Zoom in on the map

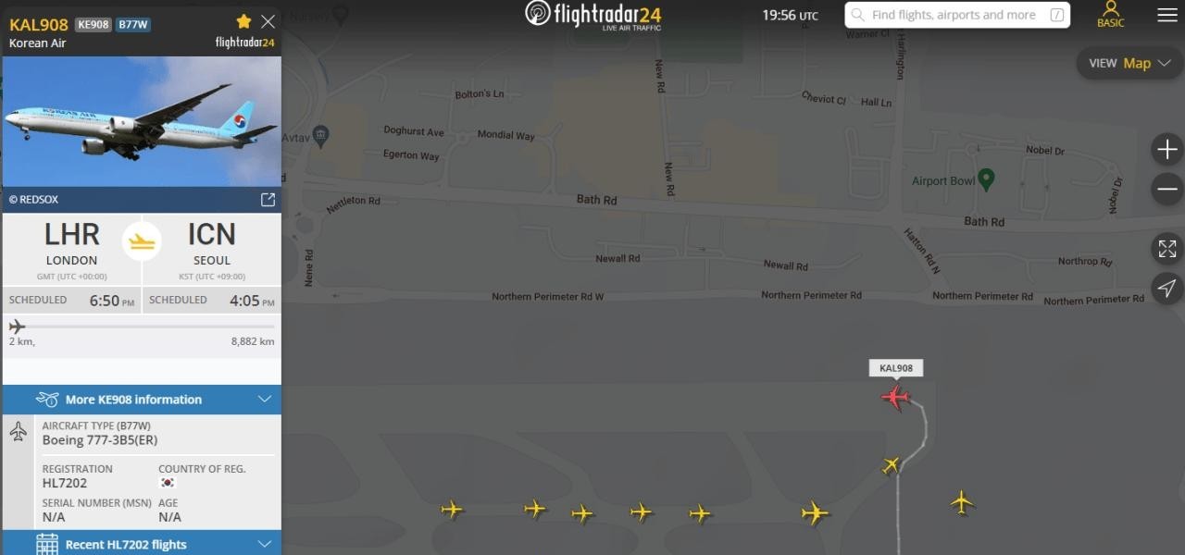[x=1167, y=149]
